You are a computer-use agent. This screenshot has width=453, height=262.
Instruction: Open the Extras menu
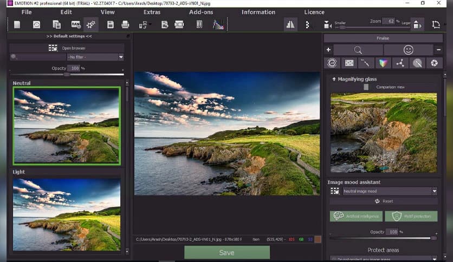(x=152, y=12)
